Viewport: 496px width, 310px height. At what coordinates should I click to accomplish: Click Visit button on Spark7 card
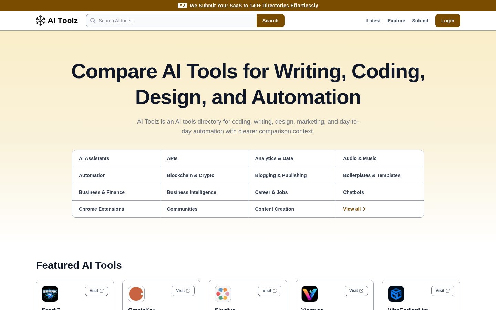point(96,291)
